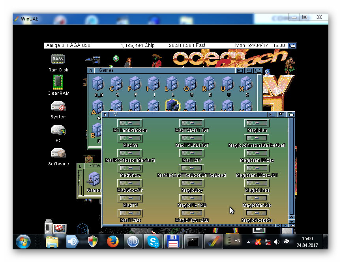Open the I drawer in Games window
Viewport: 341px width, 262px height.
153,84
